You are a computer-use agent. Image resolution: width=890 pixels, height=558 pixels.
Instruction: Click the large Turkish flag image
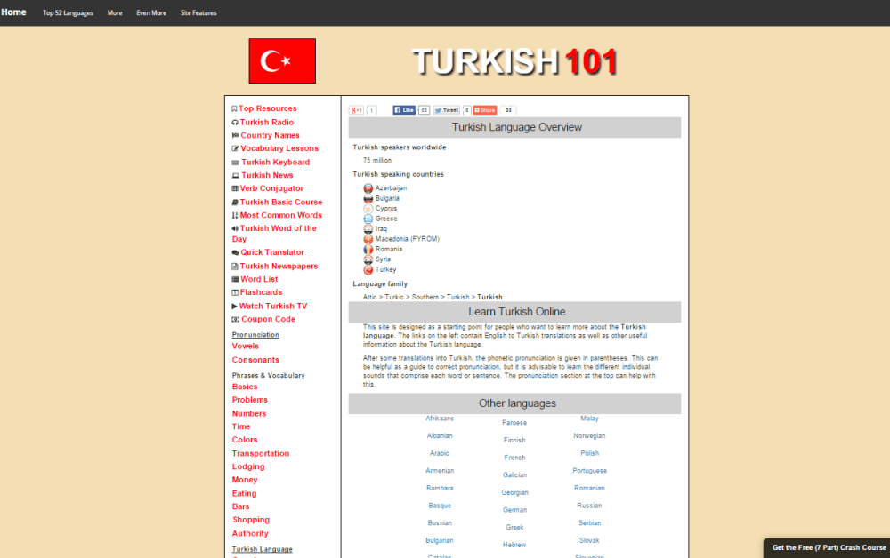(282, 61)
